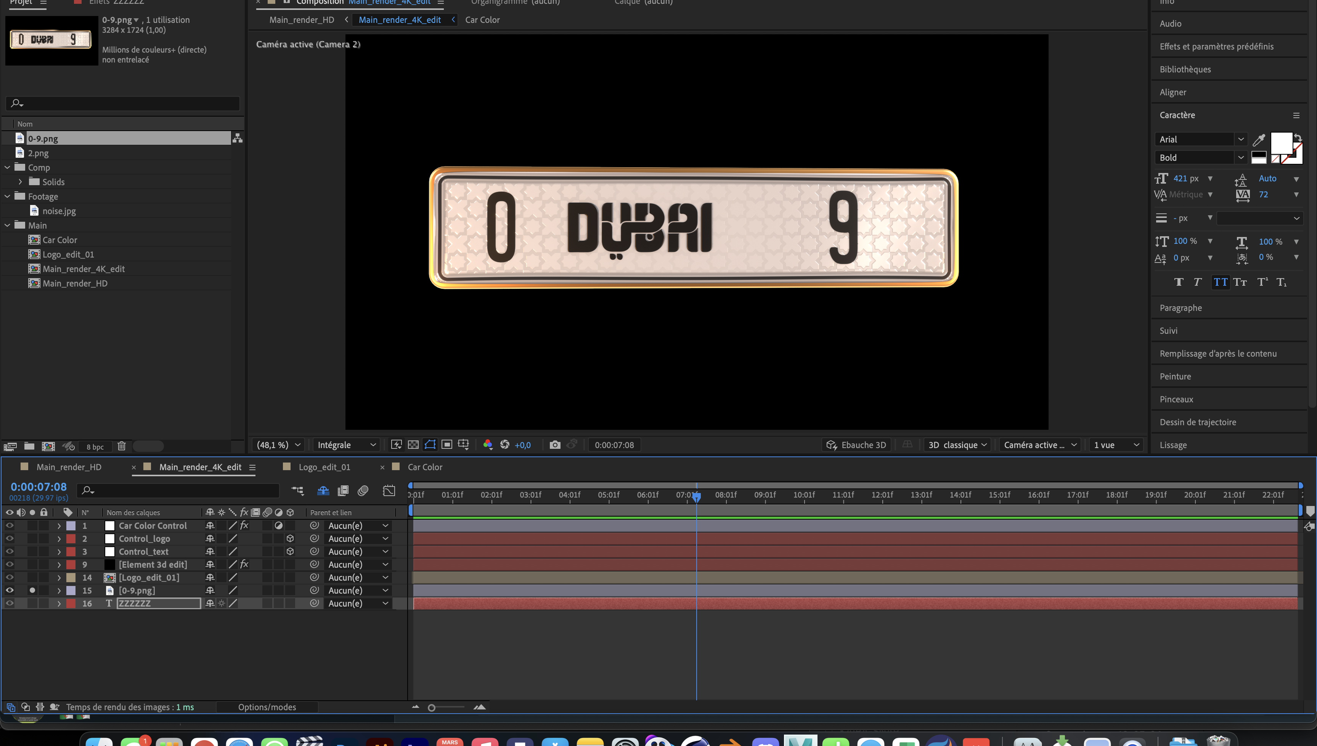Open the Caractère panel menu icon

1296,115
